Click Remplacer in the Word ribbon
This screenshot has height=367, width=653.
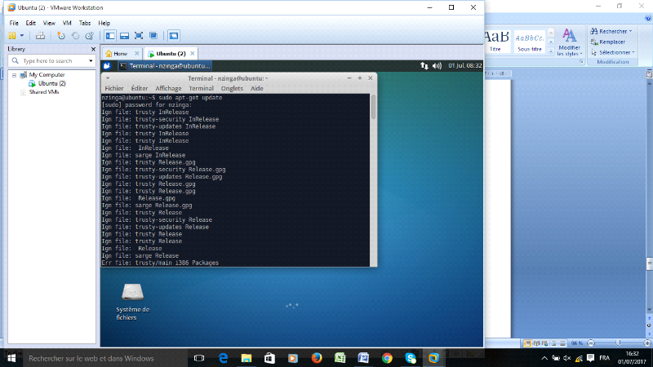(x=611, y=42)
